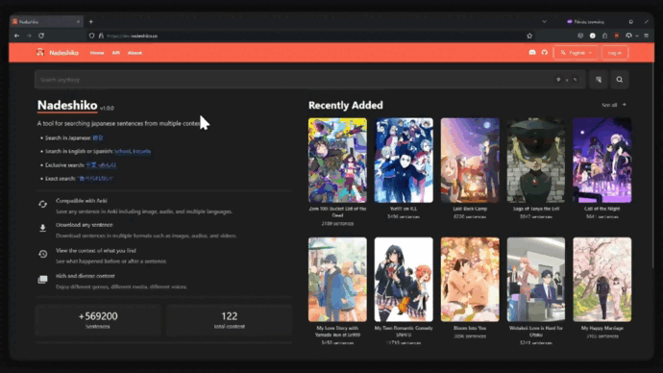Open Nadeshiko's GitHub icon

545,53
